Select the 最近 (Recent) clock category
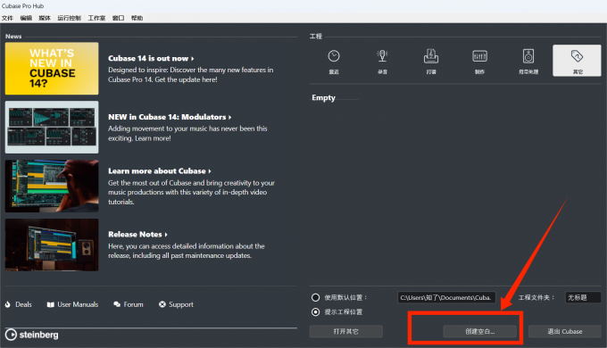The image size is (607, 348). click(x=334, y=61)
